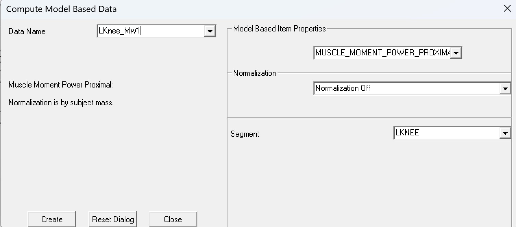516x227 pixels.
Task: Expand the Data Name dropdown arrow
Action: [x=210, y=31]
